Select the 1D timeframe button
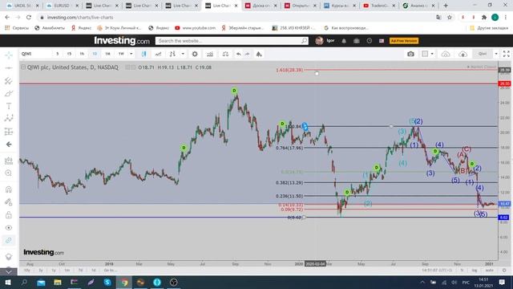513x289 pixels. (x=95, y=54)
